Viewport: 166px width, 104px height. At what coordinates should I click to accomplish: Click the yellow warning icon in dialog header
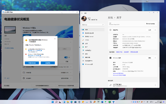tap(26, 40)
